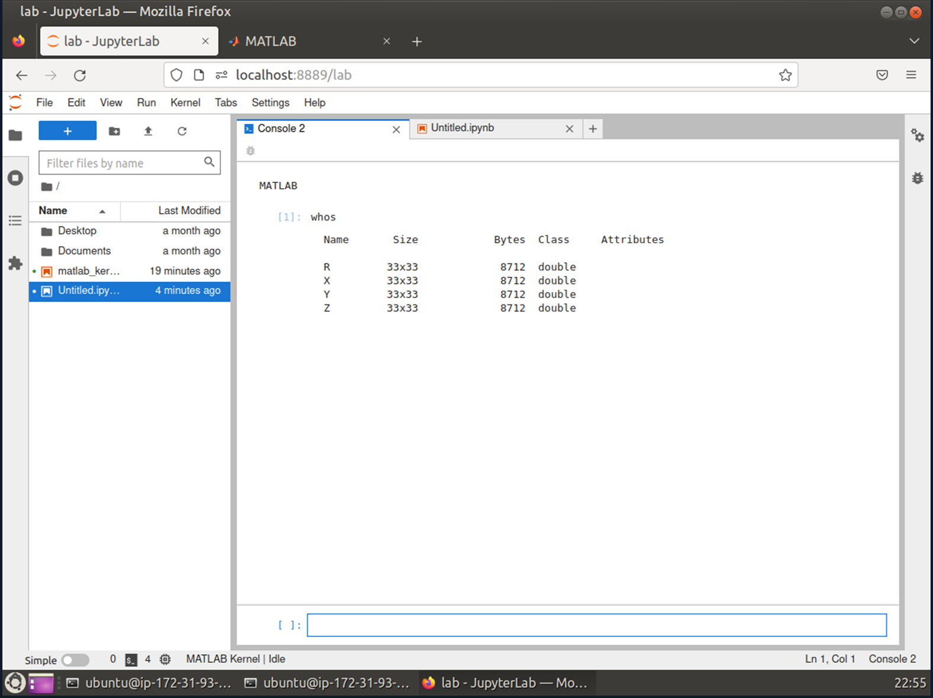Viewport: 933px width, 698px height.
Task: Open the Running Terminals and Kernels sidebar
Action: tap(15, 178)
